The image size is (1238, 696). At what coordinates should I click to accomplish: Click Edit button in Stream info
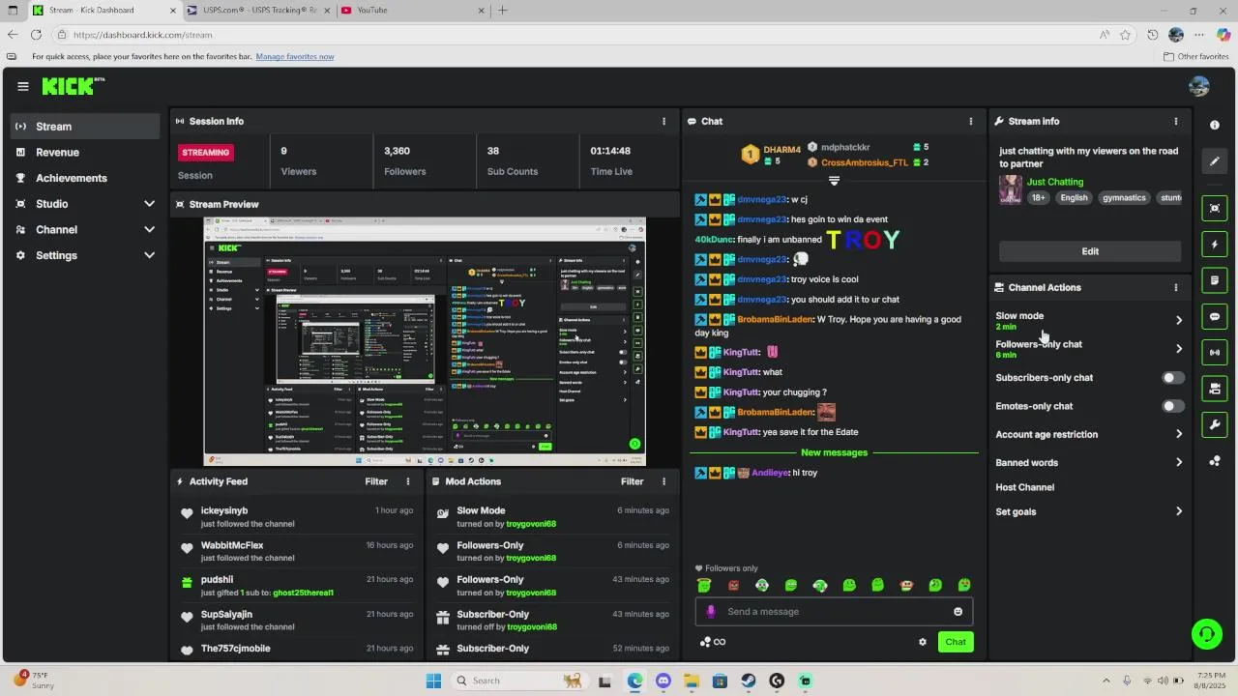1090,251
